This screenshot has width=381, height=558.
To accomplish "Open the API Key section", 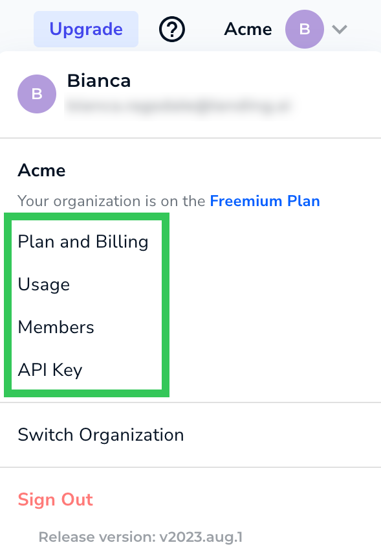I will pos(50,369).
